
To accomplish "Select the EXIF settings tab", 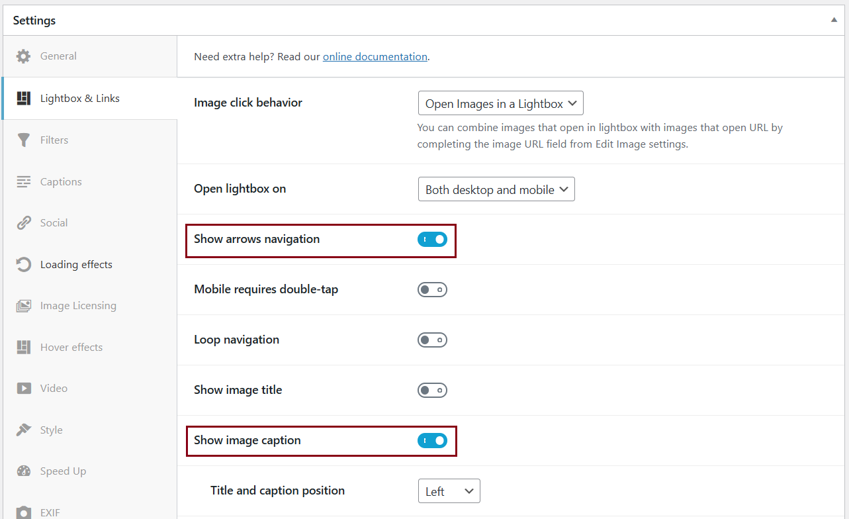I will point(50,512).
